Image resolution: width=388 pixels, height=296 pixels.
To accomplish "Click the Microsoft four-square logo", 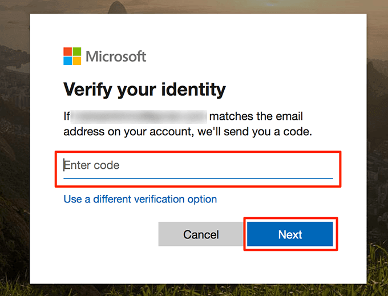I will 72,56.
